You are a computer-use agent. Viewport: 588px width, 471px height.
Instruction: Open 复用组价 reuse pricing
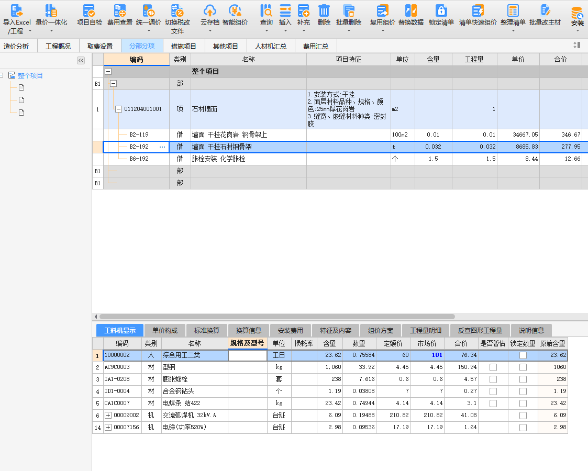coord(383,10)
